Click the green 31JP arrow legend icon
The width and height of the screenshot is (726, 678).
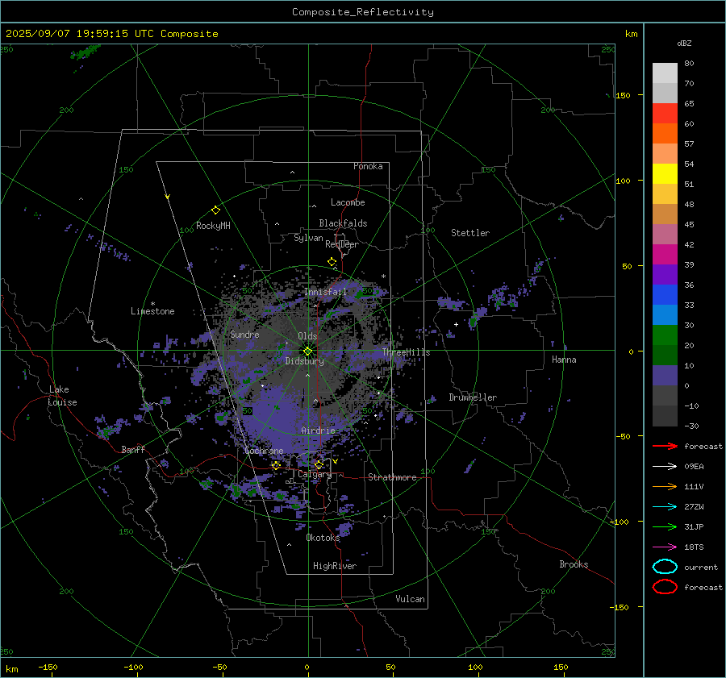point(665,526)
